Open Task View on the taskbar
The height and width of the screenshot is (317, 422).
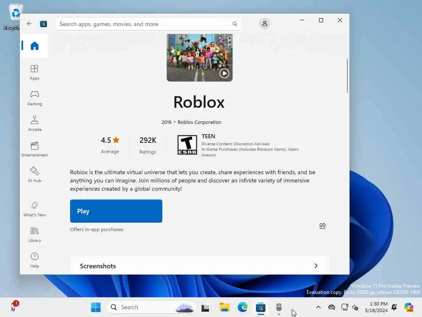point(205,307)
